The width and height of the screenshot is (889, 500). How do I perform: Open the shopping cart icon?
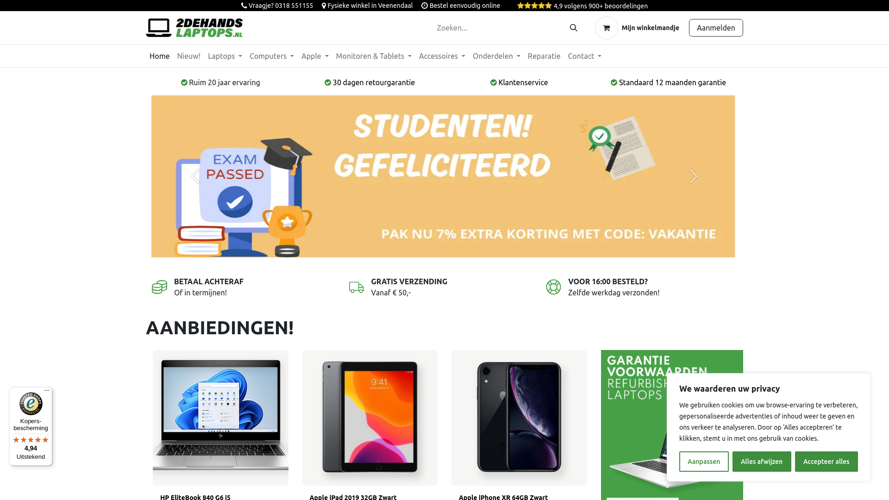coord(606,28)
